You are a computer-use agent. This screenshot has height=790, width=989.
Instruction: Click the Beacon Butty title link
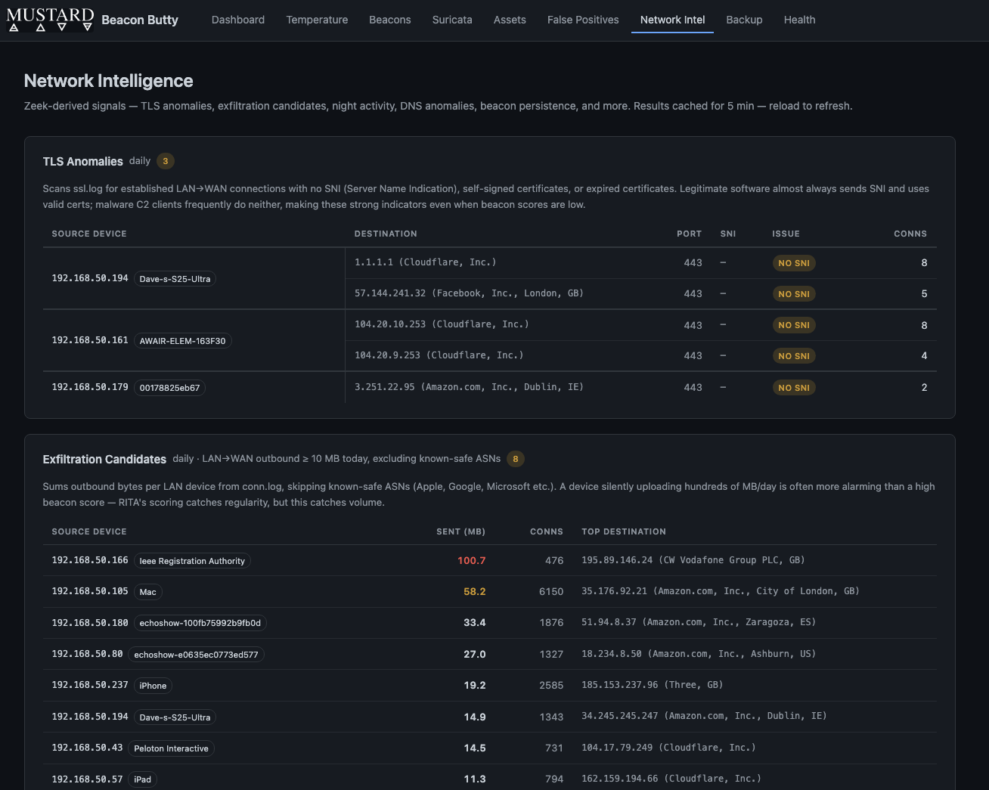(139, 20)
